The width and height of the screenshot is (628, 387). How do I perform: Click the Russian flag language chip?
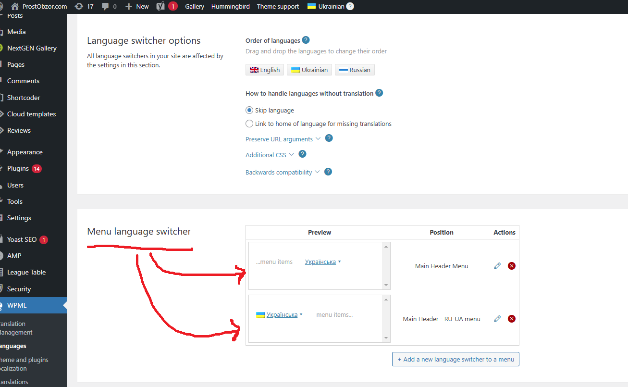pos(355,70)
